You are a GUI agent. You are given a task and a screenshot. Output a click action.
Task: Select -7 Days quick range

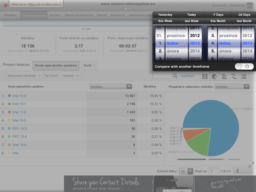218,15
